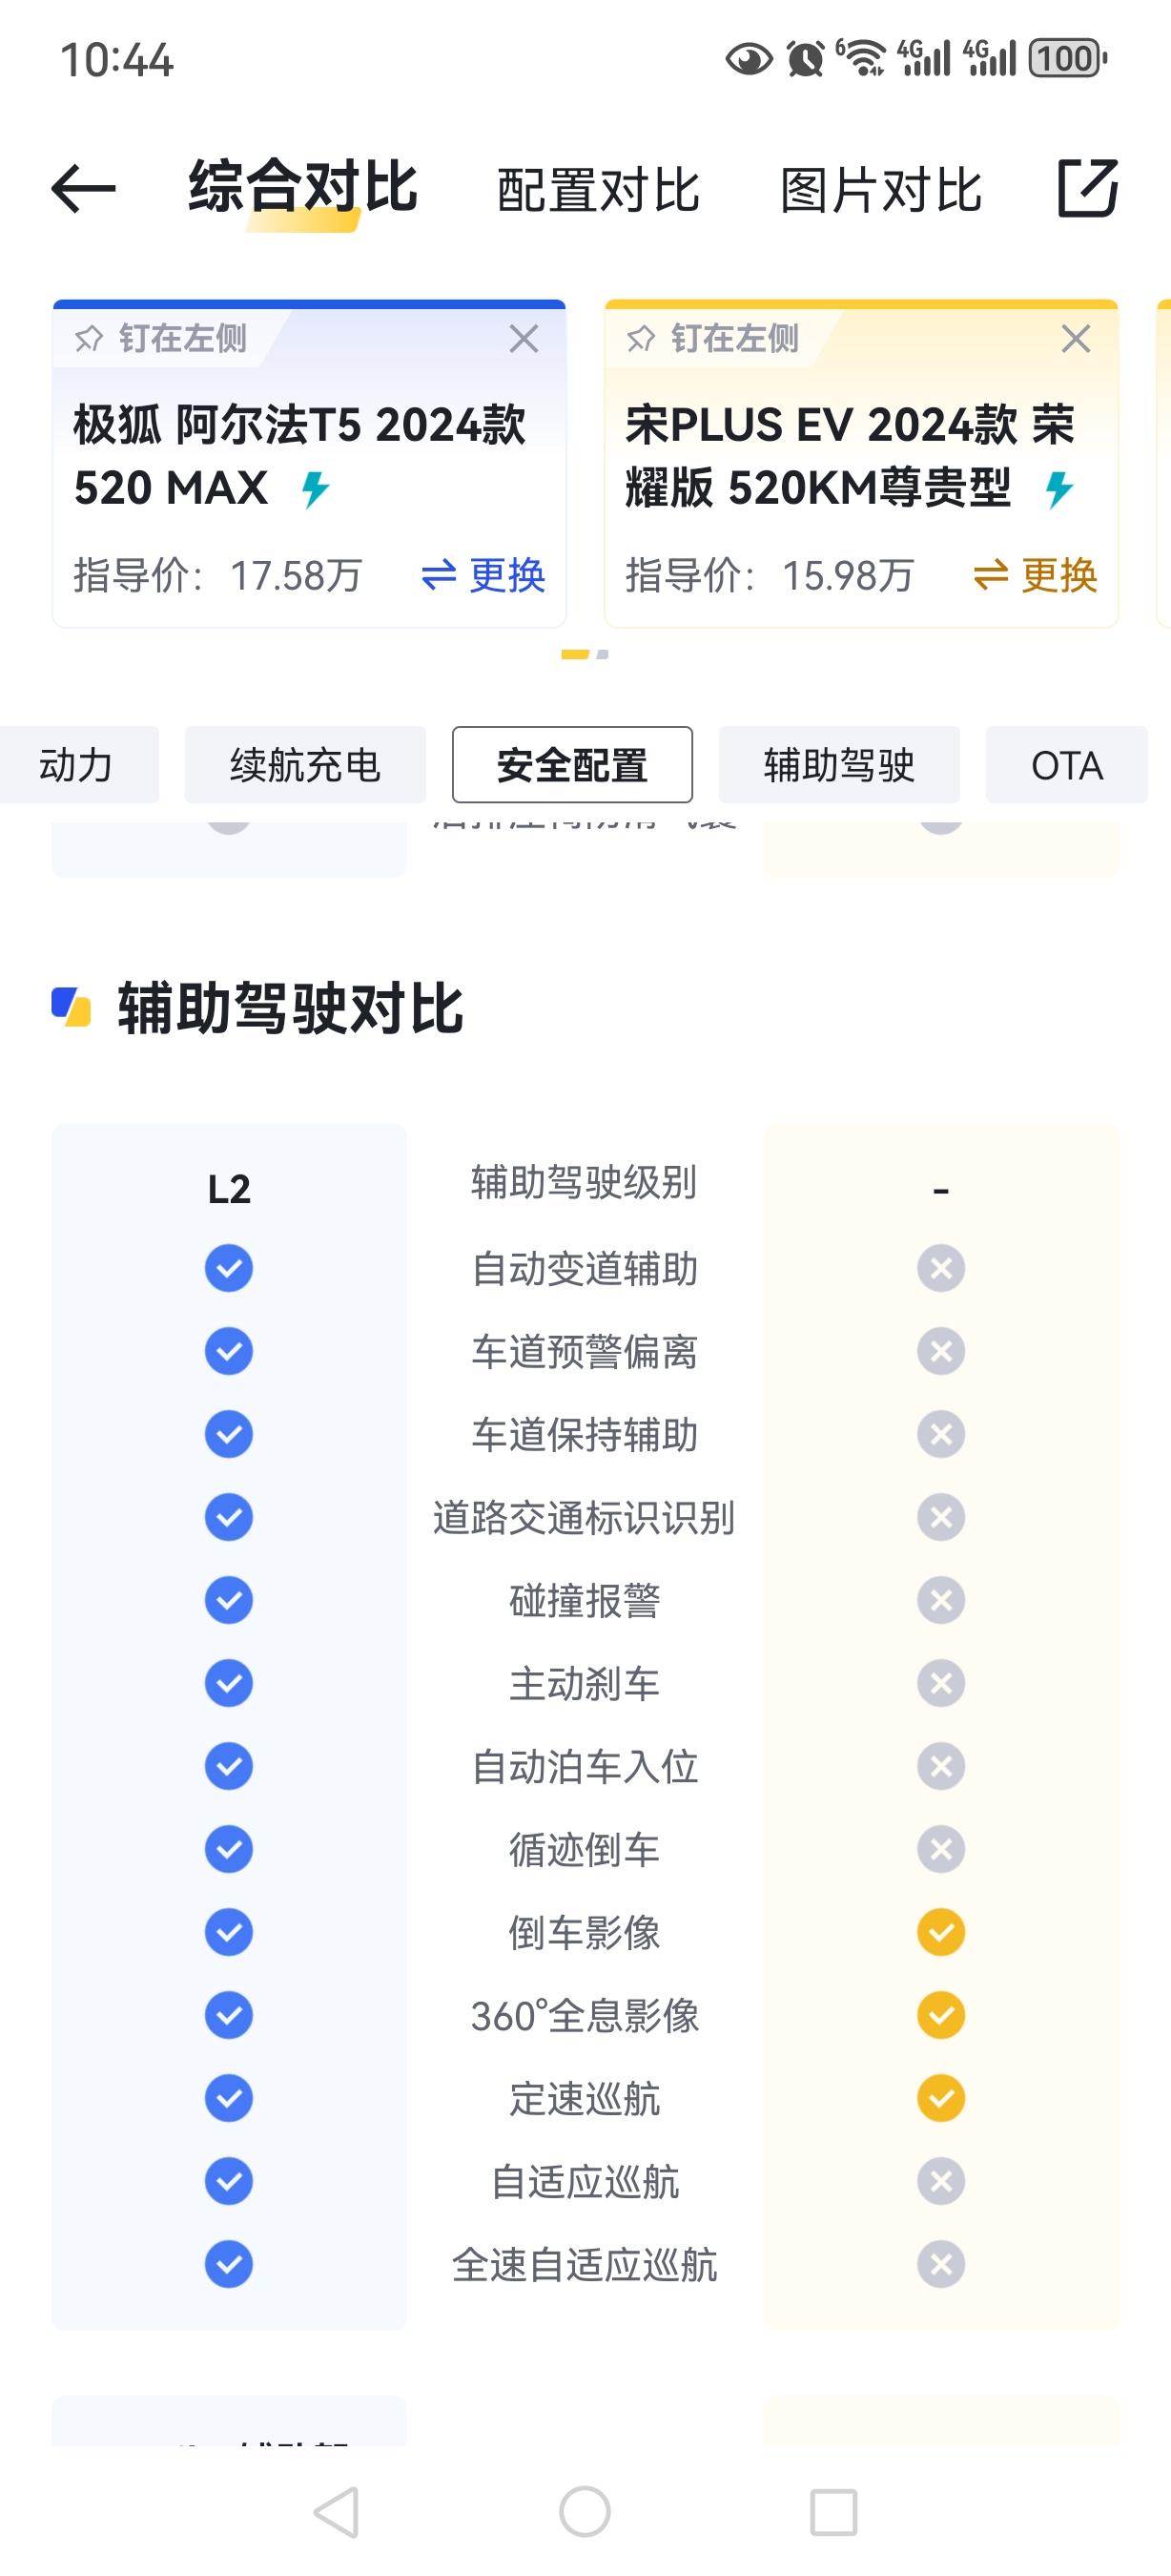Select the 辅助驾驶 category chip
The width and height of the screenshot is (1171, 2576).
click(839, 765)
